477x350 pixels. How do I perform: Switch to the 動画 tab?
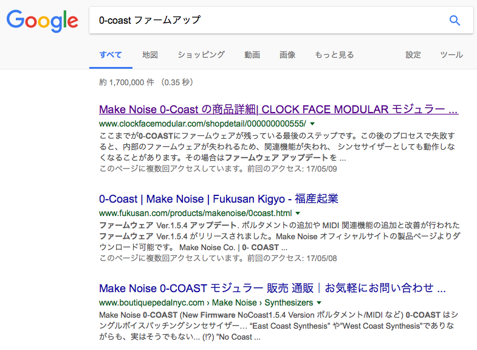coord(252,55)
